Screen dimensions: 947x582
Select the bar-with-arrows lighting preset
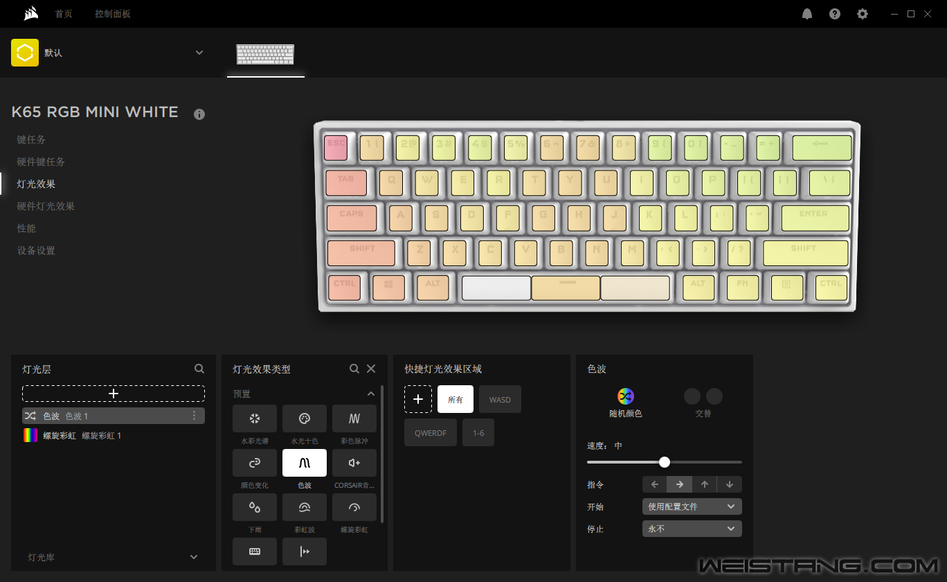305,552
